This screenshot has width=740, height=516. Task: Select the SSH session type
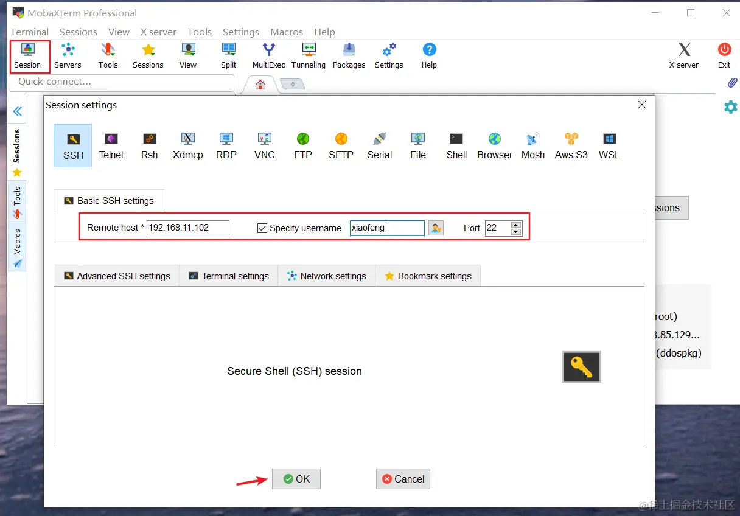[73, 146]
